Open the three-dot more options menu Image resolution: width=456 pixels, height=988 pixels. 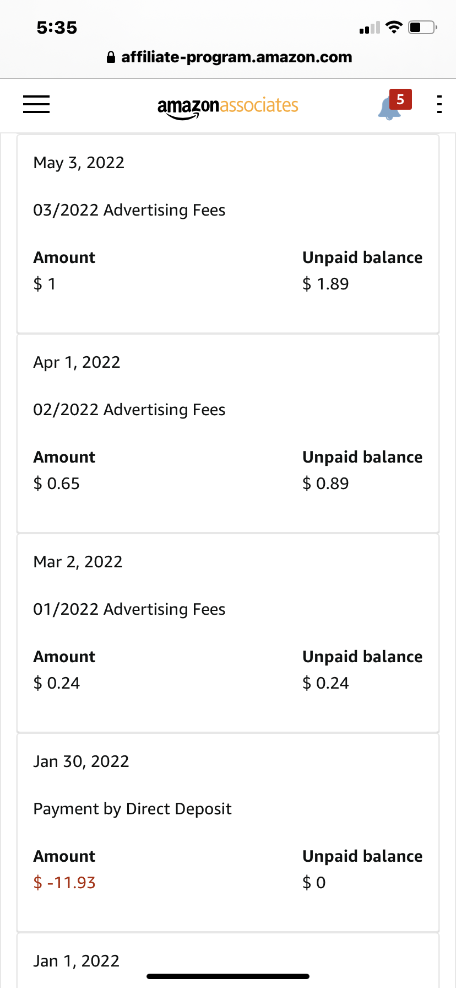coord(439,104)
